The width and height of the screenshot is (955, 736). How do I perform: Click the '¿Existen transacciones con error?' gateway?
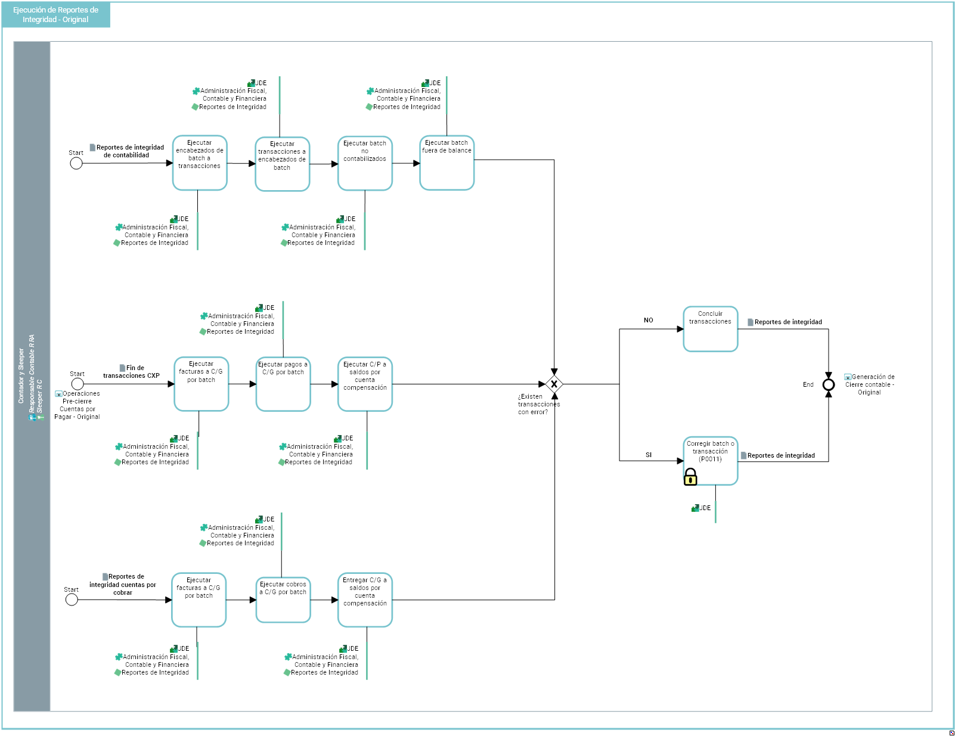tap(554, 384)
